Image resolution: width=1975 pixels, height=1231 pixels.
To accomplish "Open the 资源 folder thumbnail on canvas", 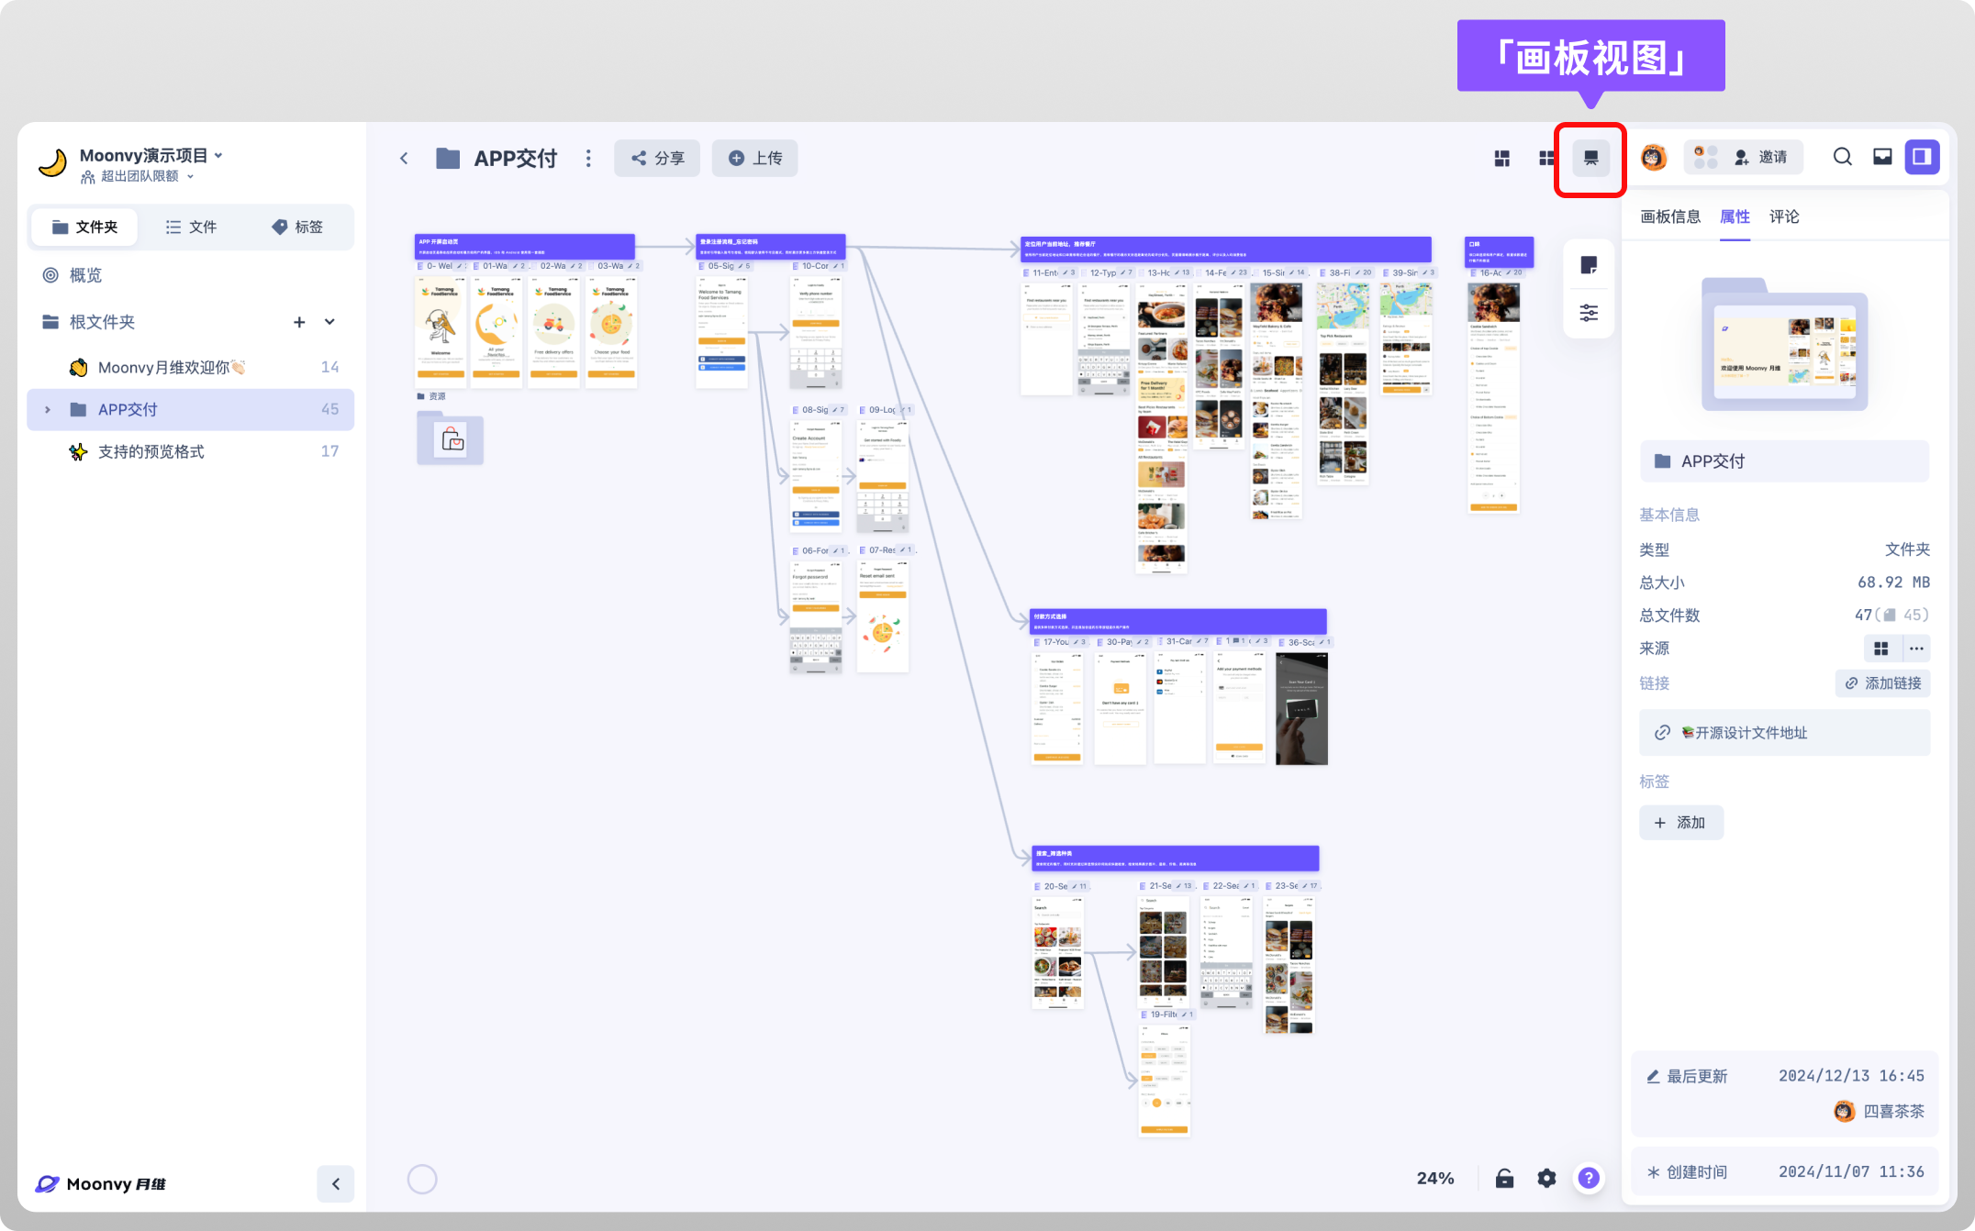I will [x=450, y=439].
